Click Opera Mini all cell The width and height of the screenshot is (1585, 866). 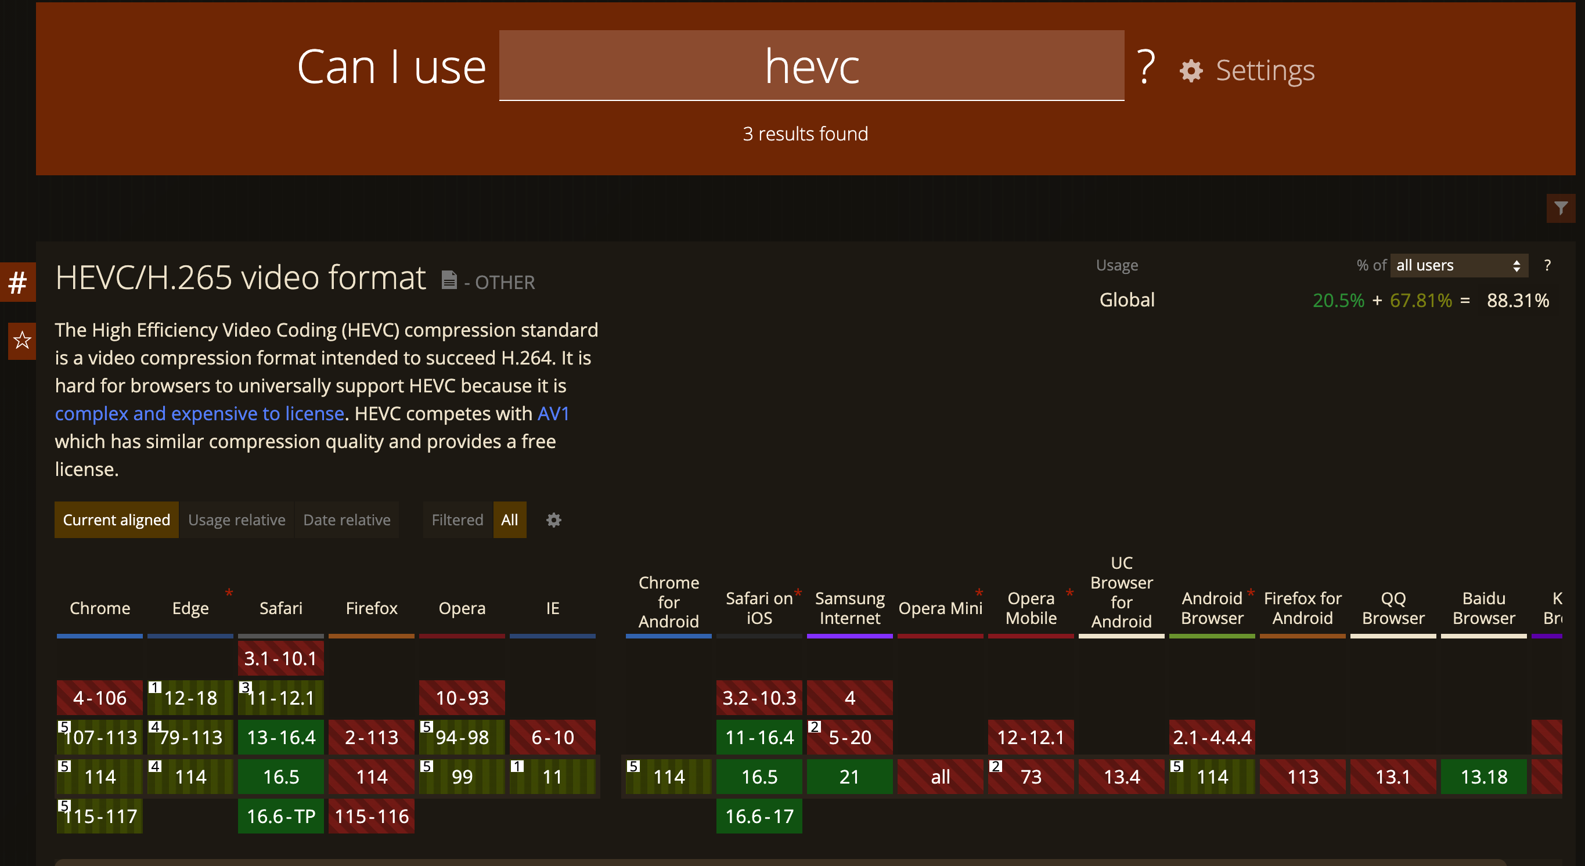pyautogui.click(x=940, y=776)
